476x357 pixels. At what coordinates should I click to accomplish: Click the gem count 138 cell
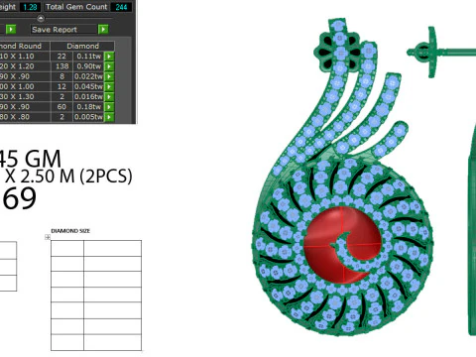61,66
